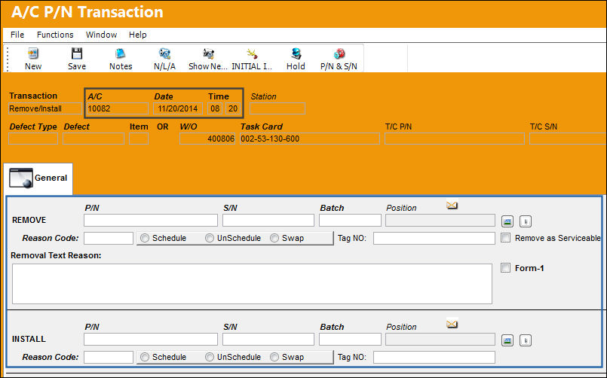This screenshot has width=607, height=378.
Task: Click the T/C S/N input field
Action: pyautogui.click(x=568, y=139)
